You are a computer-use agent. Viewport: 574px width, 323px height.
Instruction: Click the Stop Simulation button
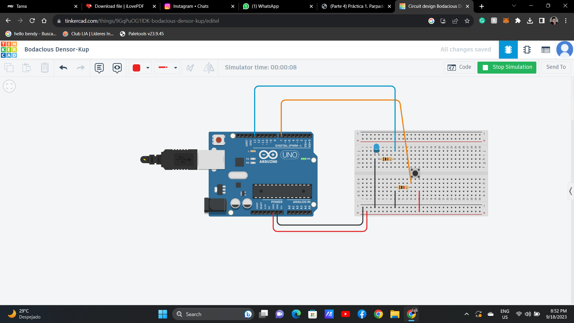[507, 67]
